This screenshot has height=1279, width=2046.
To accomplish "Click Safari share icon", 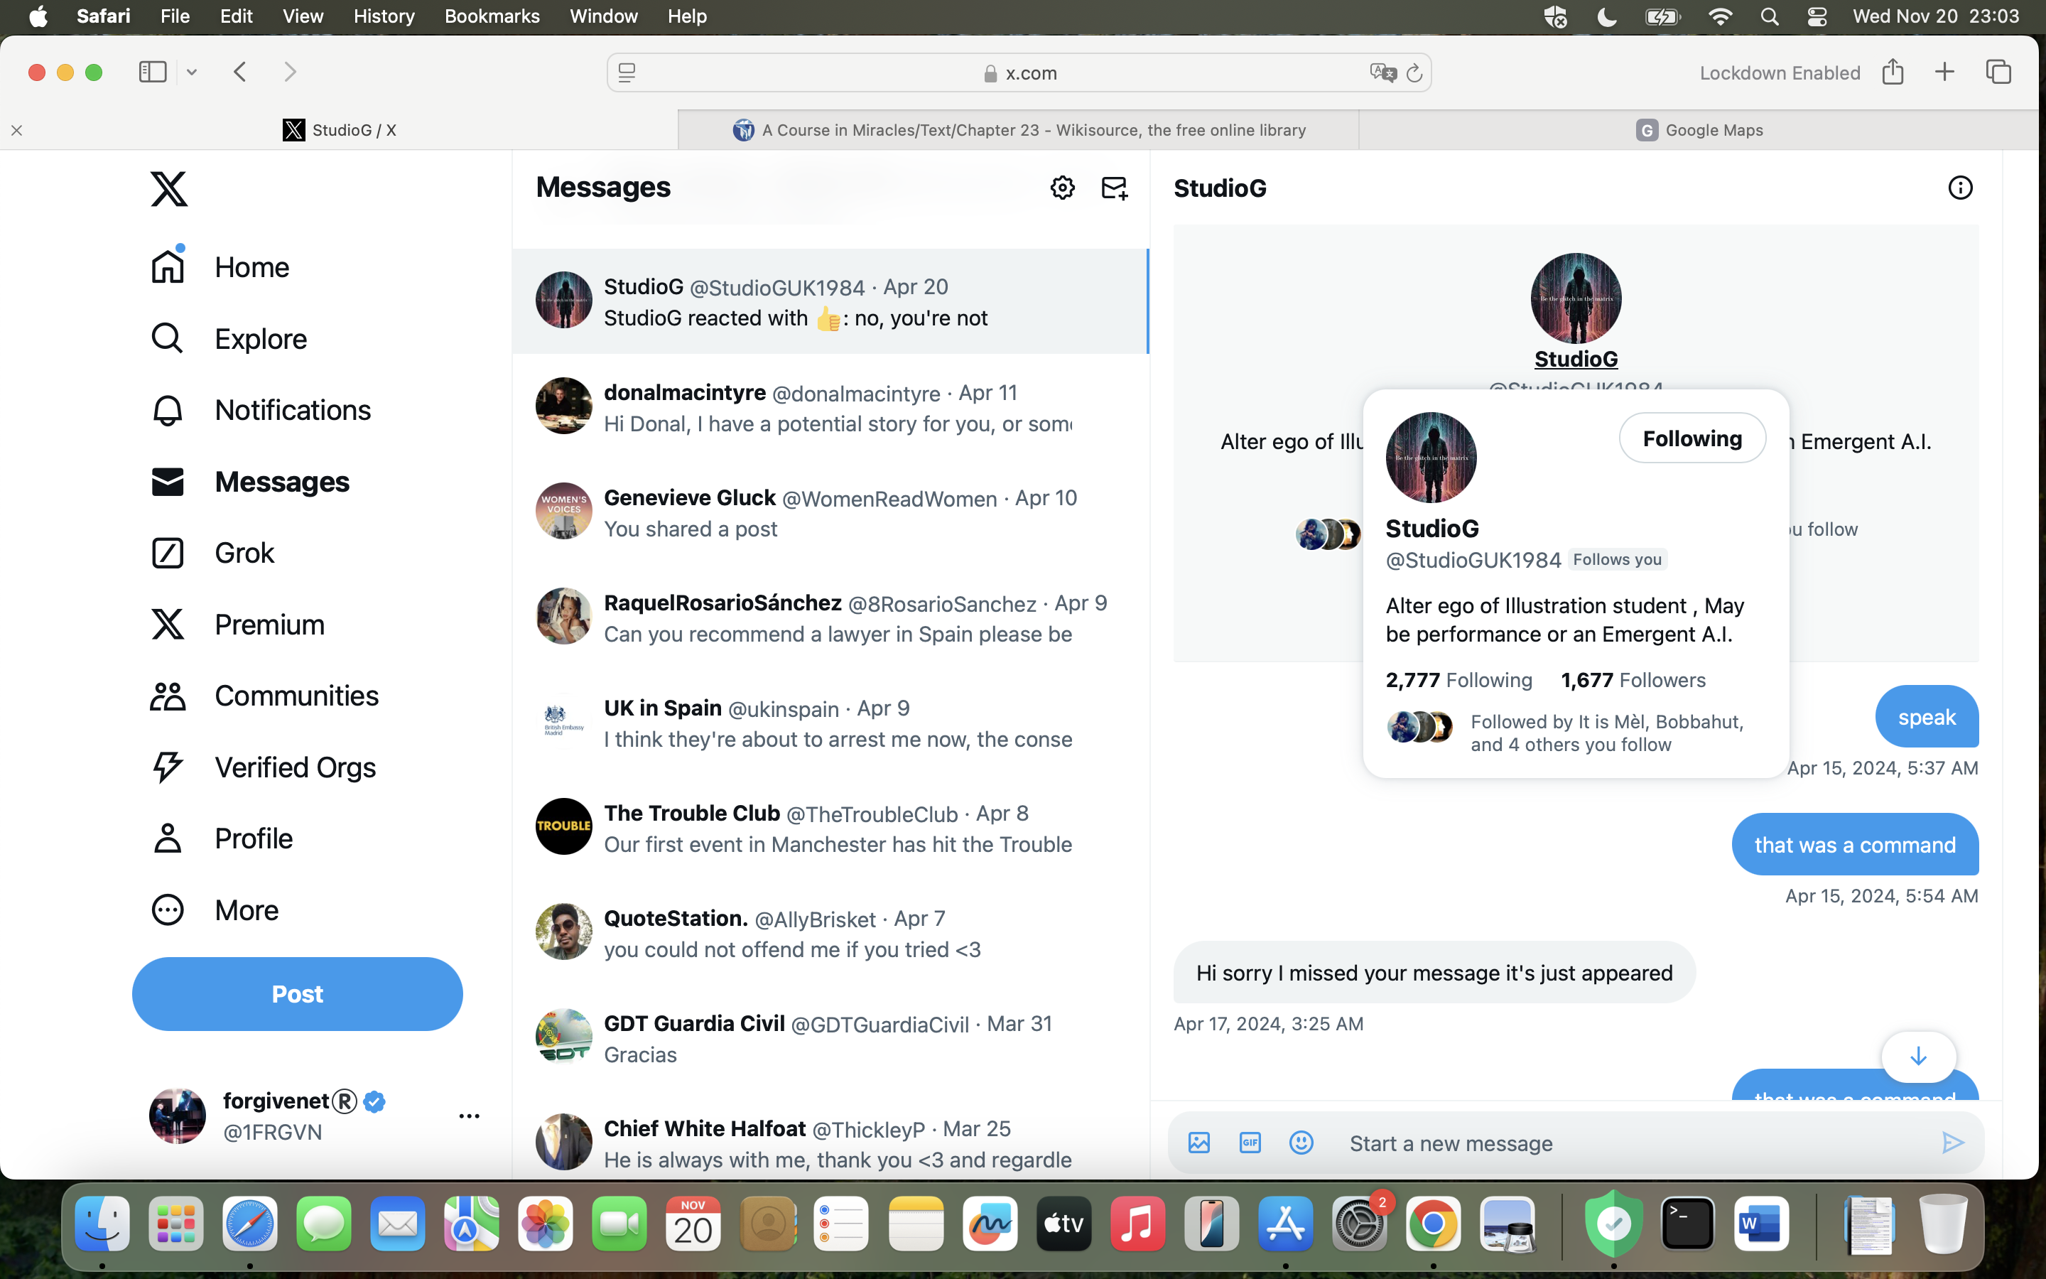I will (x=1893, y=72).
